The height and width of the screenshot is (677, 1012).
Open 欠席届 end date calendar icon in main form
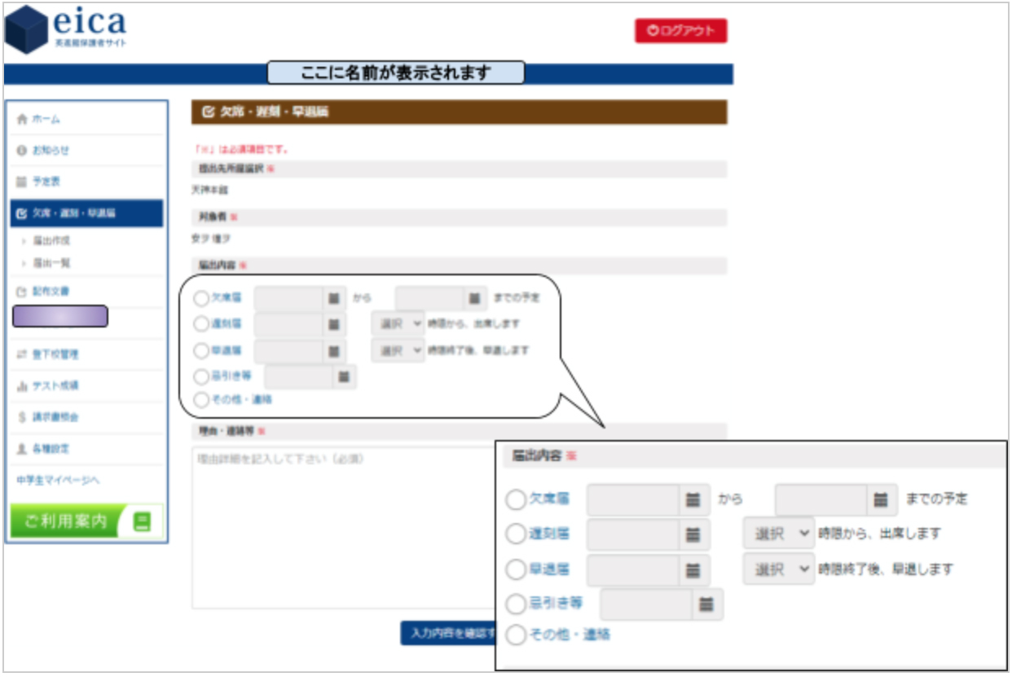click(x=474, y=298)
